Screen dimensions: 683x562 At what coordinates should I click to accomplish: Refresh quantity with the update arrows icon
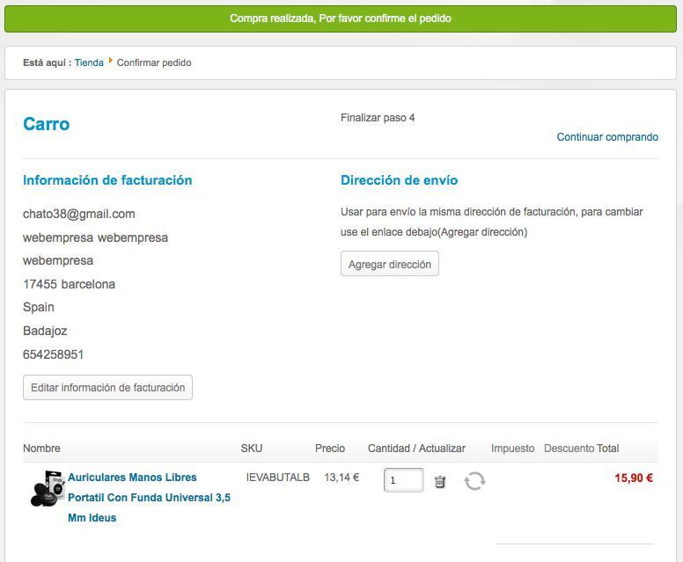coord(474,481)
